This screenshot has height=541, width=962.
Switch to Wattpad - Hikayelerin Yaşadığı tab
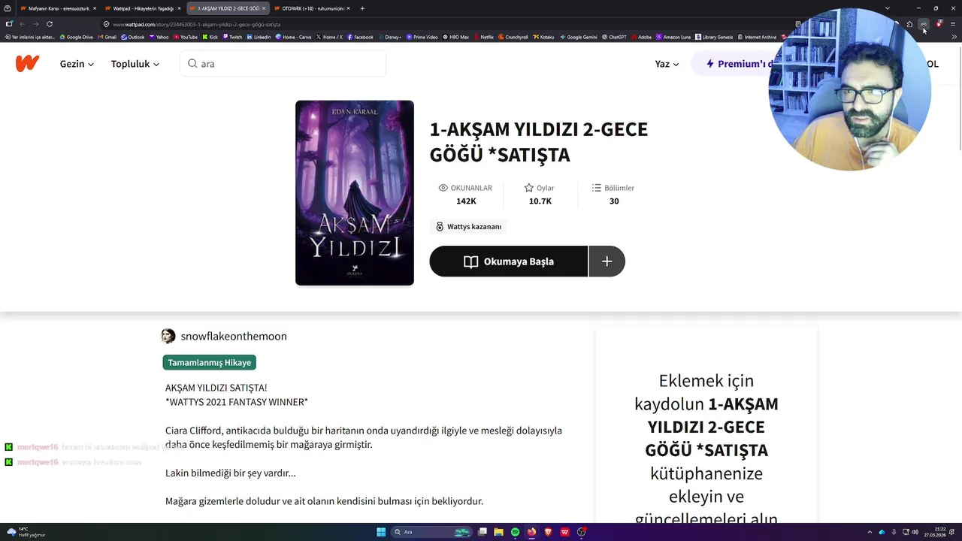142,8
